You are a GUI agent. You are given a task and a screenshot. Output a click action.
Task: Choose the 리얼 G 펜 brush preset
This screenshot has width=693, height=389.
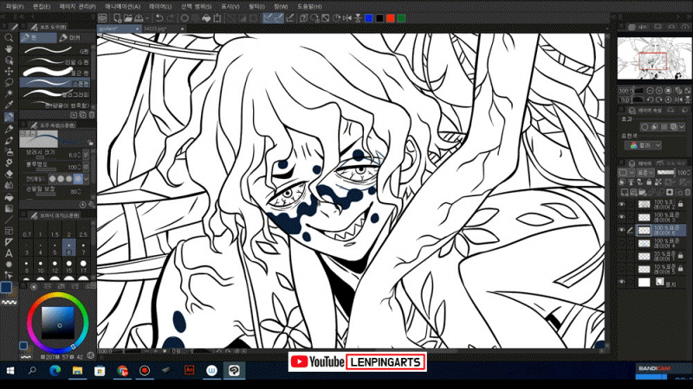[56, 61]
